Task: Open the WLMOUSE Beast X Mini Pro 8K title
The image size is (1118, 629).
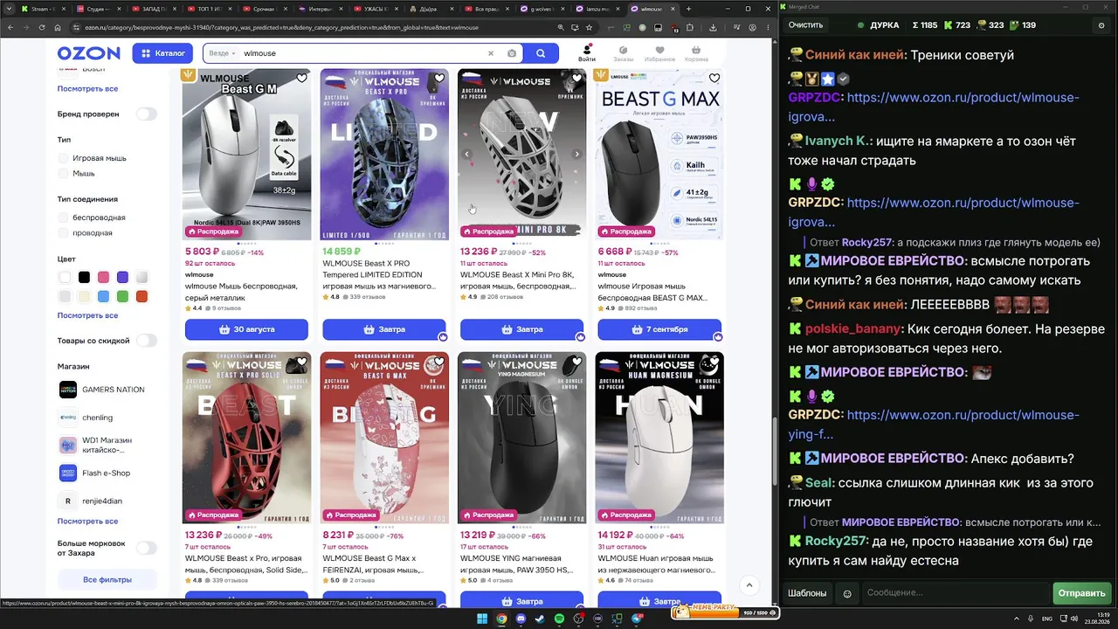Action: (x=519, y=280)
